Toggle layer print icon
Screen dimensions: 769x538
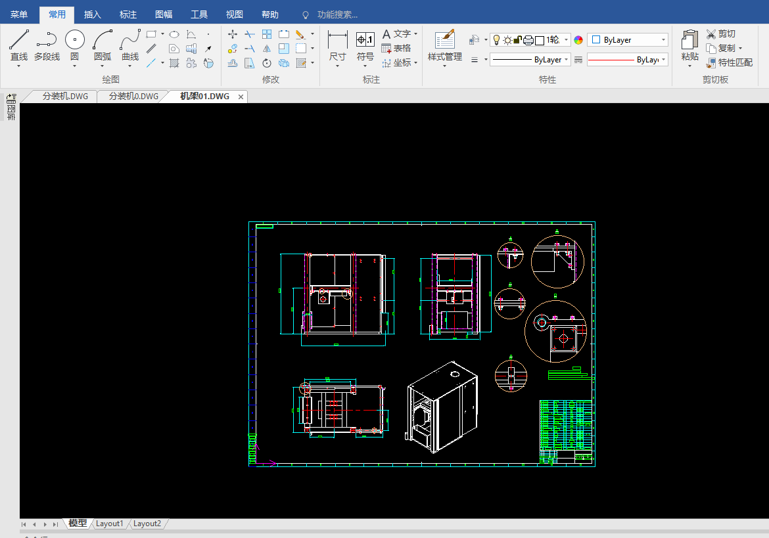[x=528, y=40]
